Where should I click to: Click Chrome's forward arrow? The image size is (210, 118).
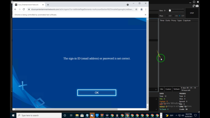(19, 9)
